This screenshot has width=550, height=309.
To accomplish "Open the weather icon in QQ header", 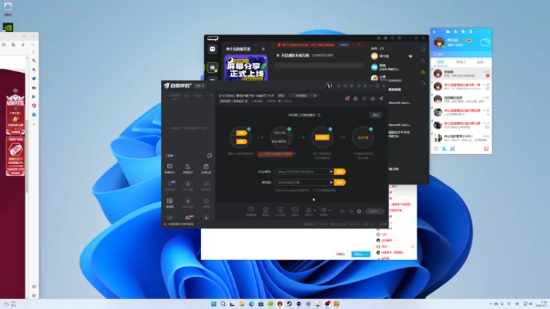I will (485, 43).
